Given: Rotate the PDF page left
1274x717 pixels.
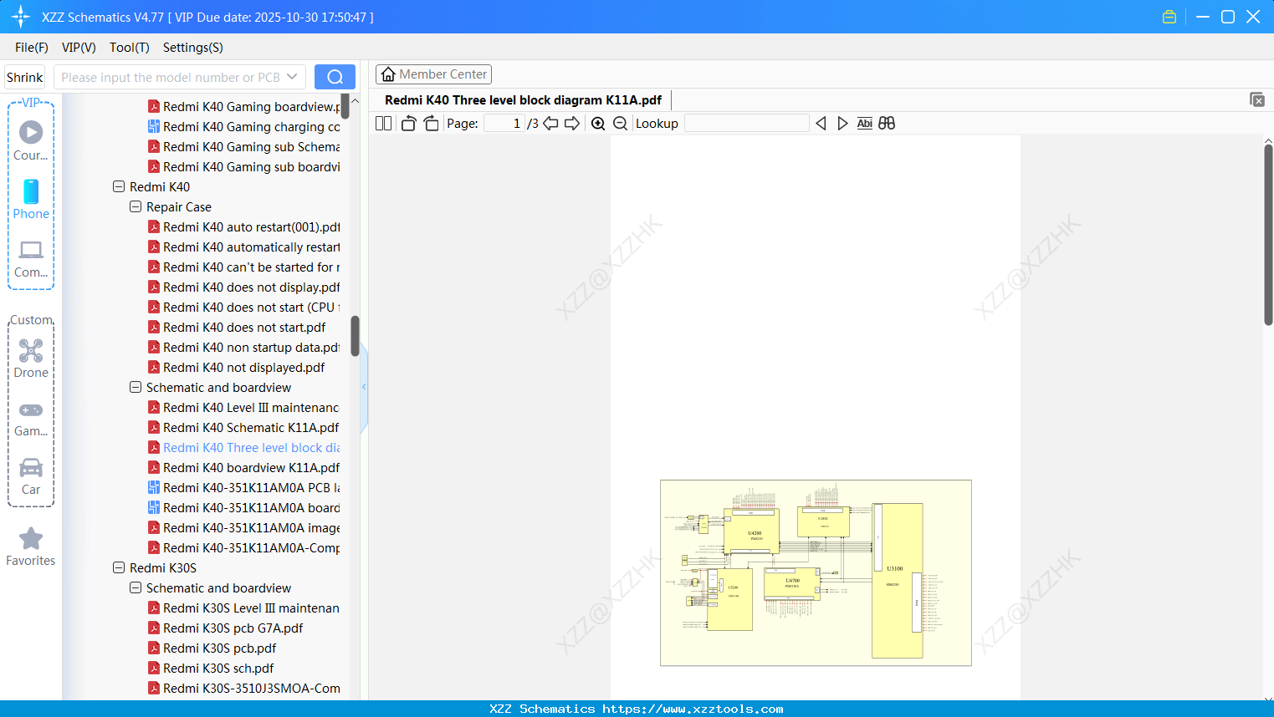Looking at the screenshot, I should 408,123.
